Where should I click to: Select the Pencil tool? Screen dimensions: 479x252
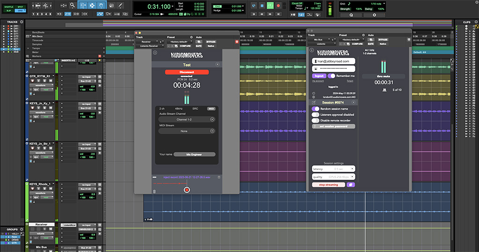(x=121, y=6)
